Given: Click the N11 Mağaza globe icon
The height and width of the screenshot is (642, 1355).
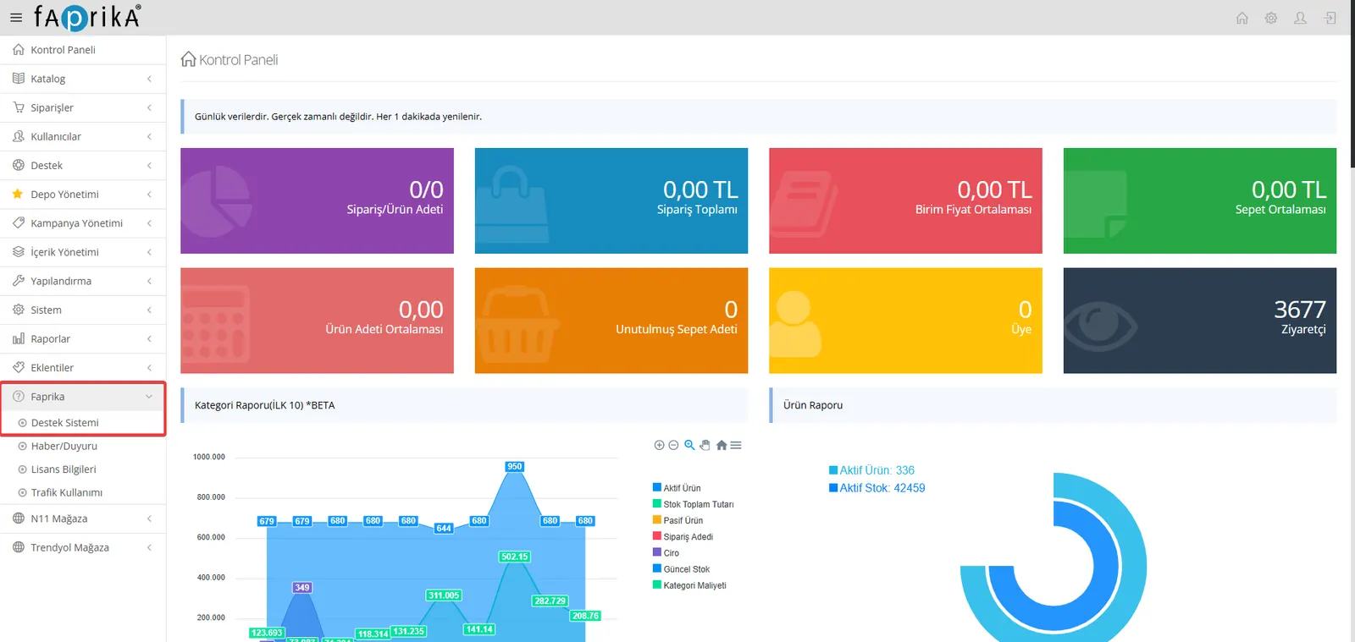Looking at the screenshot, I should pos(19,519).
